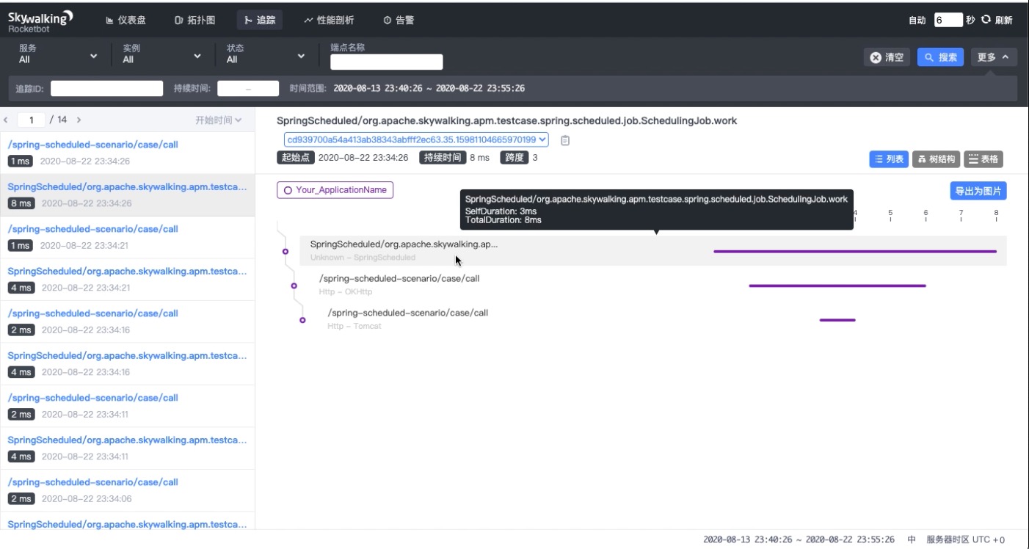This screenshot has width=1029, height=549.
Task: Open SpringScheduled trace at 23:34:11
Action: tap(127, 448)
